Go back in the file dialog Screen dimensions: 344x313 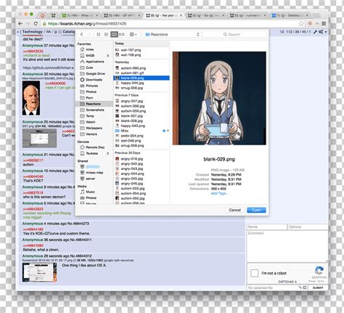point(81,34)
